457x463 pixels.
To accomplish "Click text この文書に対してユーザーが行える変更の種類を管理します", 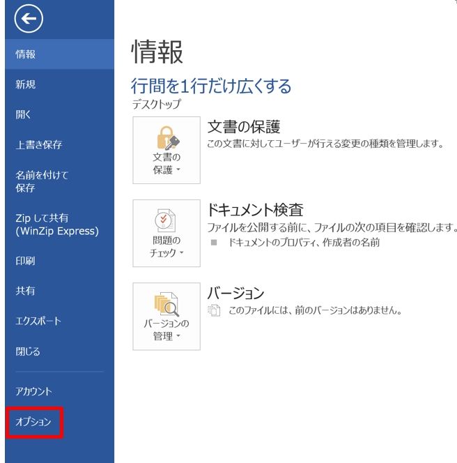I will (x=325, y=144).
